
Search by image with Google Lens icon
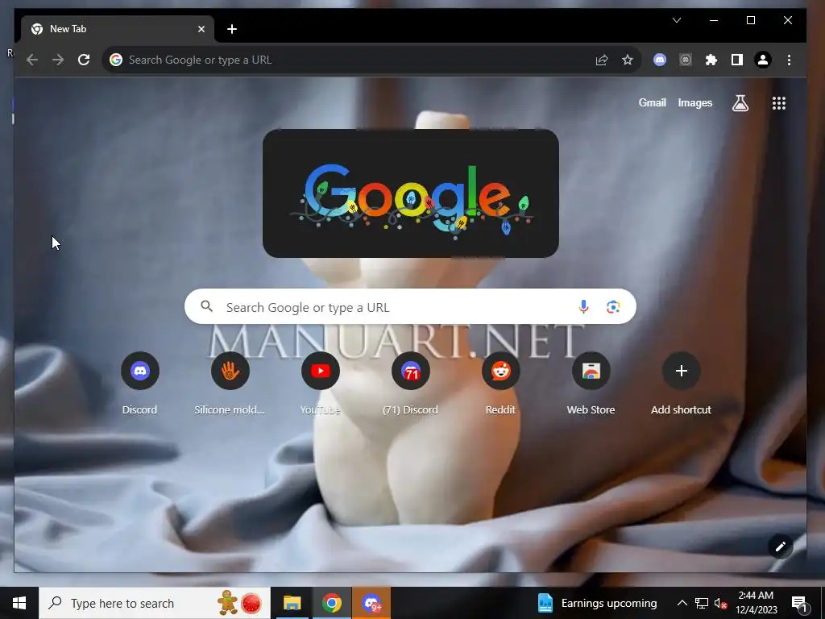click(x=613, y=306)
